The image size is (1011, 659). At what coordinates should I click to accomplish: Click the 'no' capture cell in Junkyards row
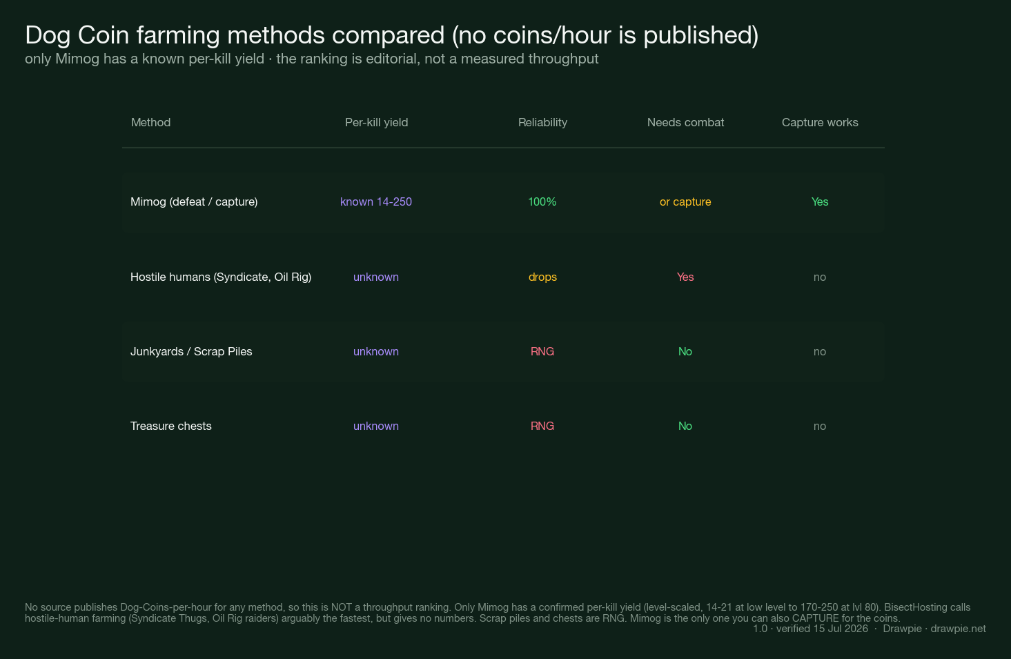pos(820,352)
